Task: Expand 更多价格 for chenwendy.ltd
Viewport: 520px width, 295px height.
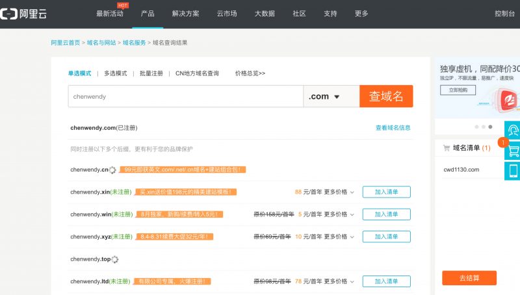Action: 339,281
